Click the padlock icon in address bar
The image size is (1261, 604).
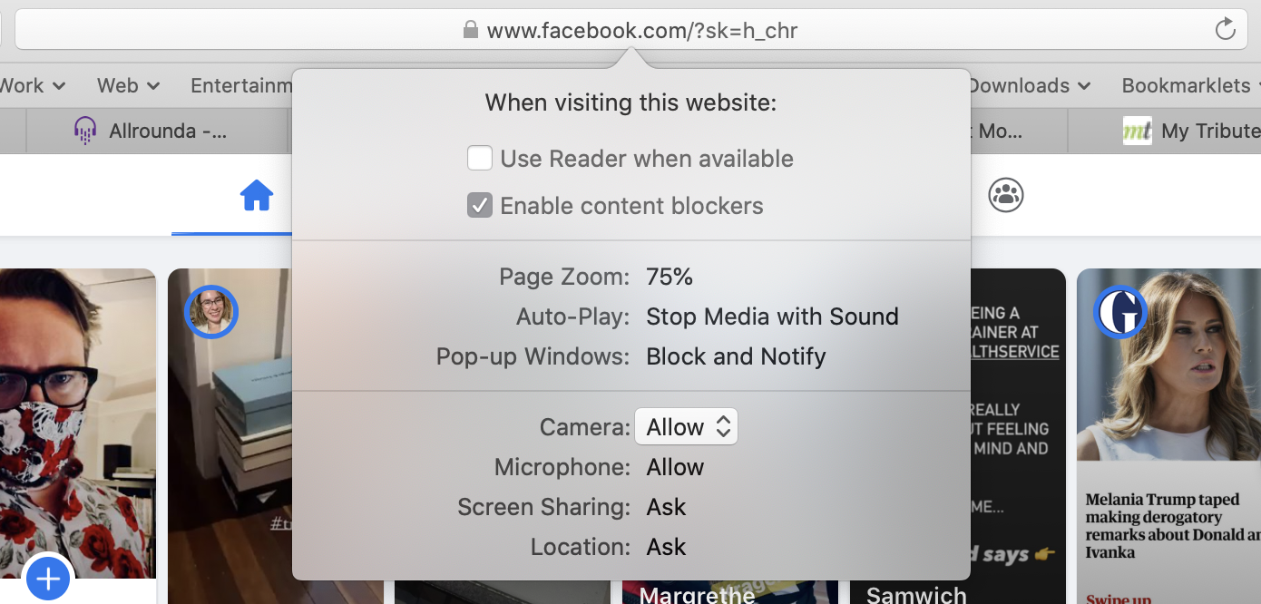[470, 30]
